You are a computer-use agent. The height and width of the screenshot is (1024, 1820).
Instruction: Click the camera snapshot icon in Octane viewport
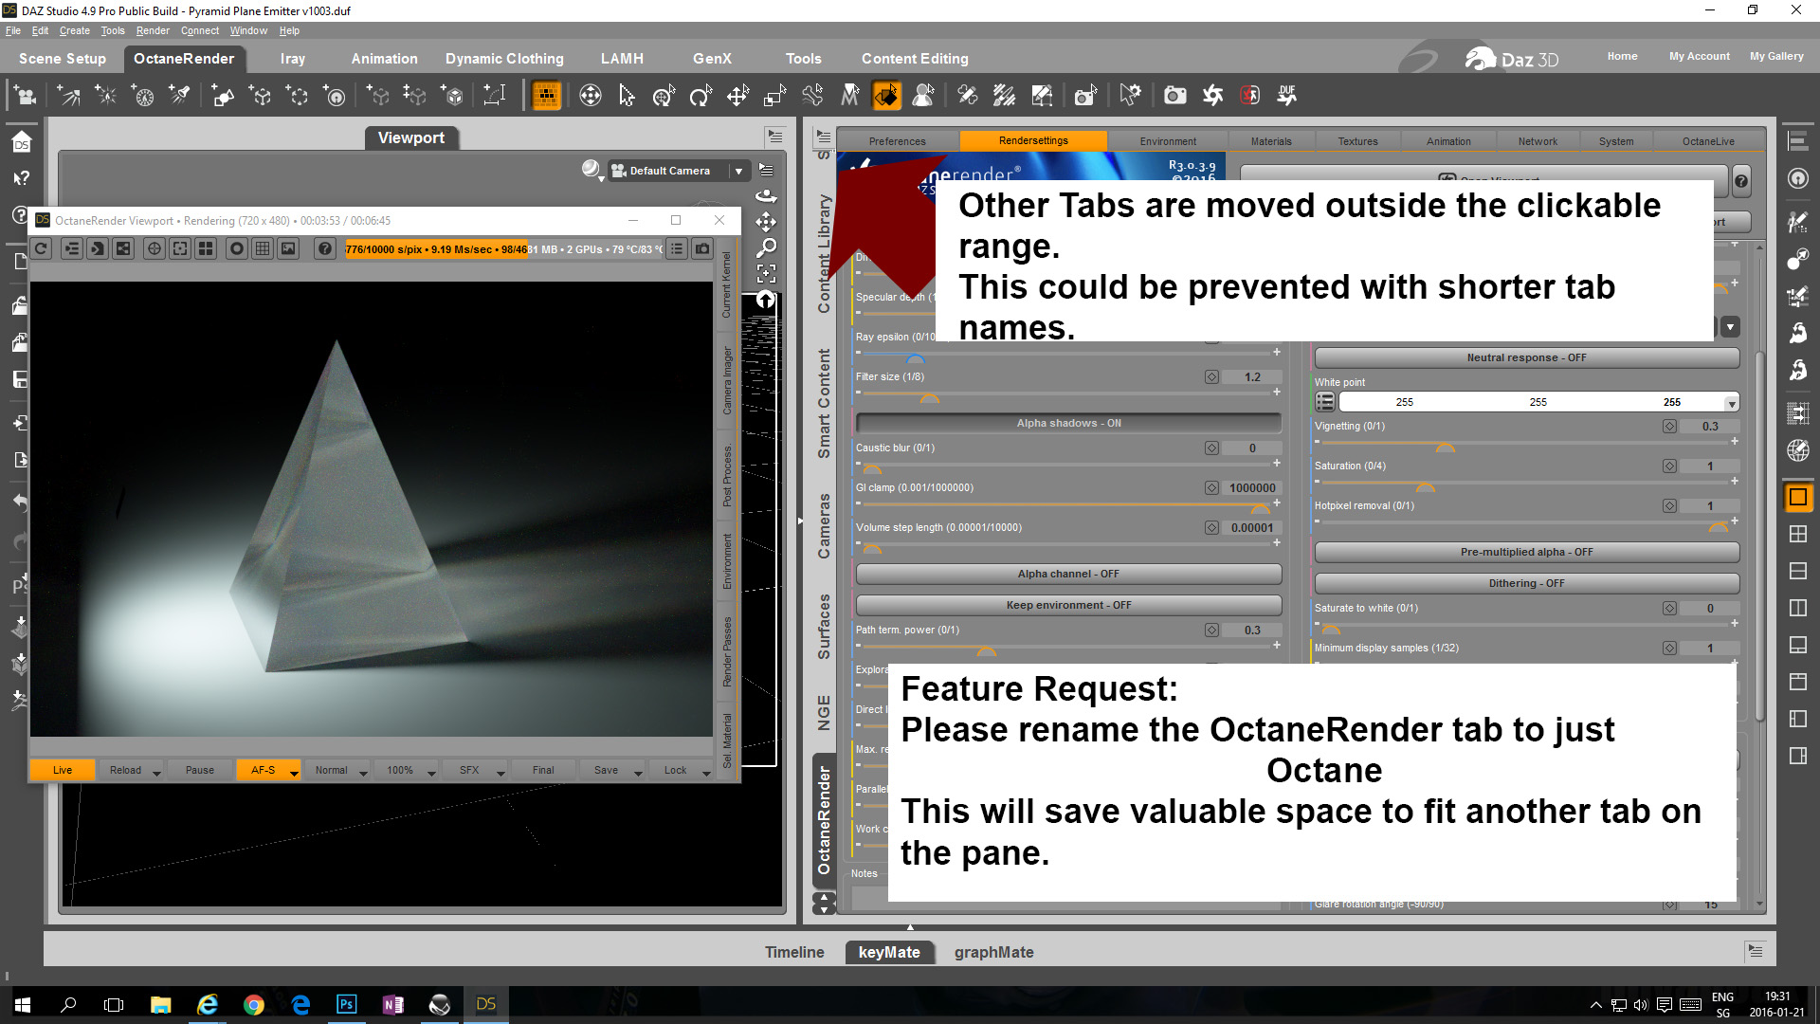702,248
